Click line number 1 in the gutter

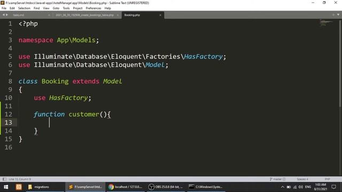coord(10,23)
